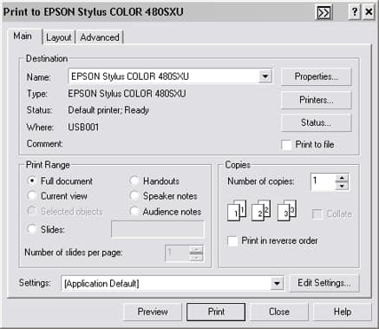Expand the Settings dropdown list
The width and height of the screenshot is (379, 329).
click(277, 283)
